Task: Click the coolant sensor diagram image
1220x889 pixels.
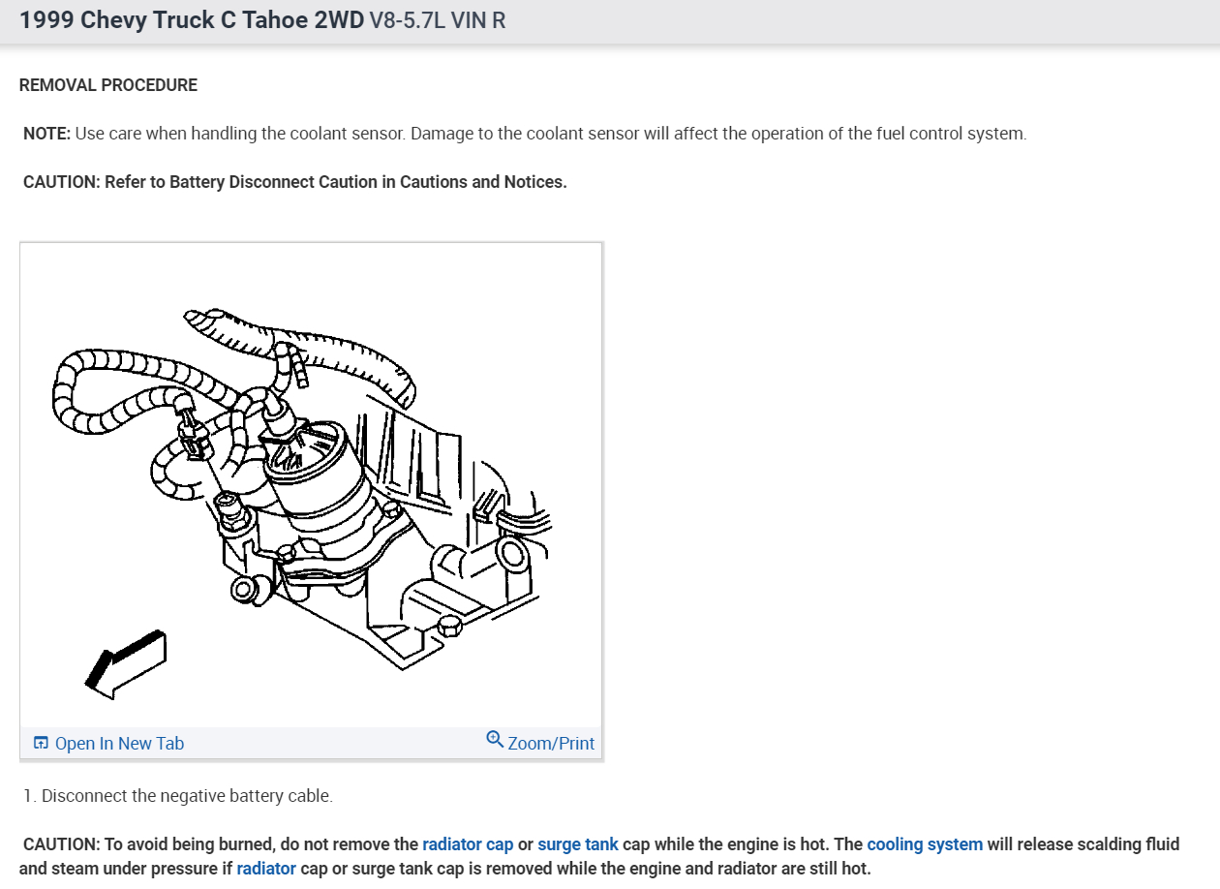Action: click(x=311, y=486)
